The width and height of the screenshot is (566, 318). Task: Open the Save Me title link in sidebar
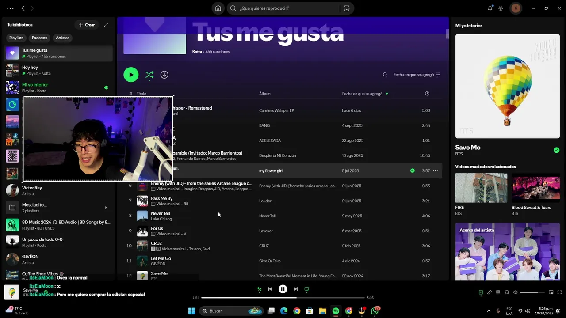pos(468,148)
